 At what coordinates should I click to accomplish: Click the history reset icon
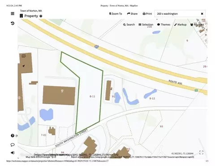13,23
